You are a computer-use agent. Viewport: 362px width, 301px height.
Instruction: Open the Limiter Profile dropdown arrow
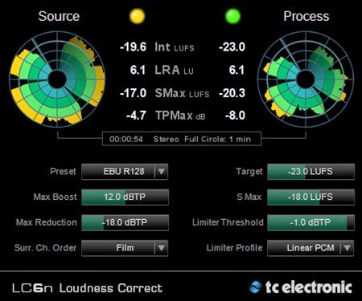tap(347, 248)
